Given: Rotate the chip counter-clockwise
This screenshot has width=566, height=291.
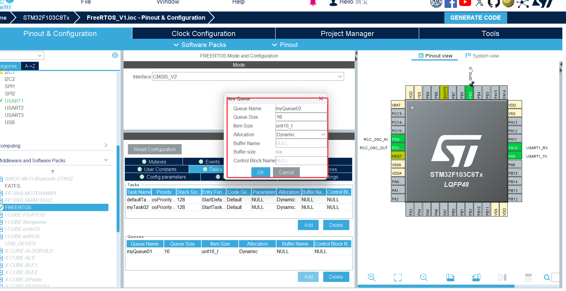Looking at the screenshot, I should [476, 277].
